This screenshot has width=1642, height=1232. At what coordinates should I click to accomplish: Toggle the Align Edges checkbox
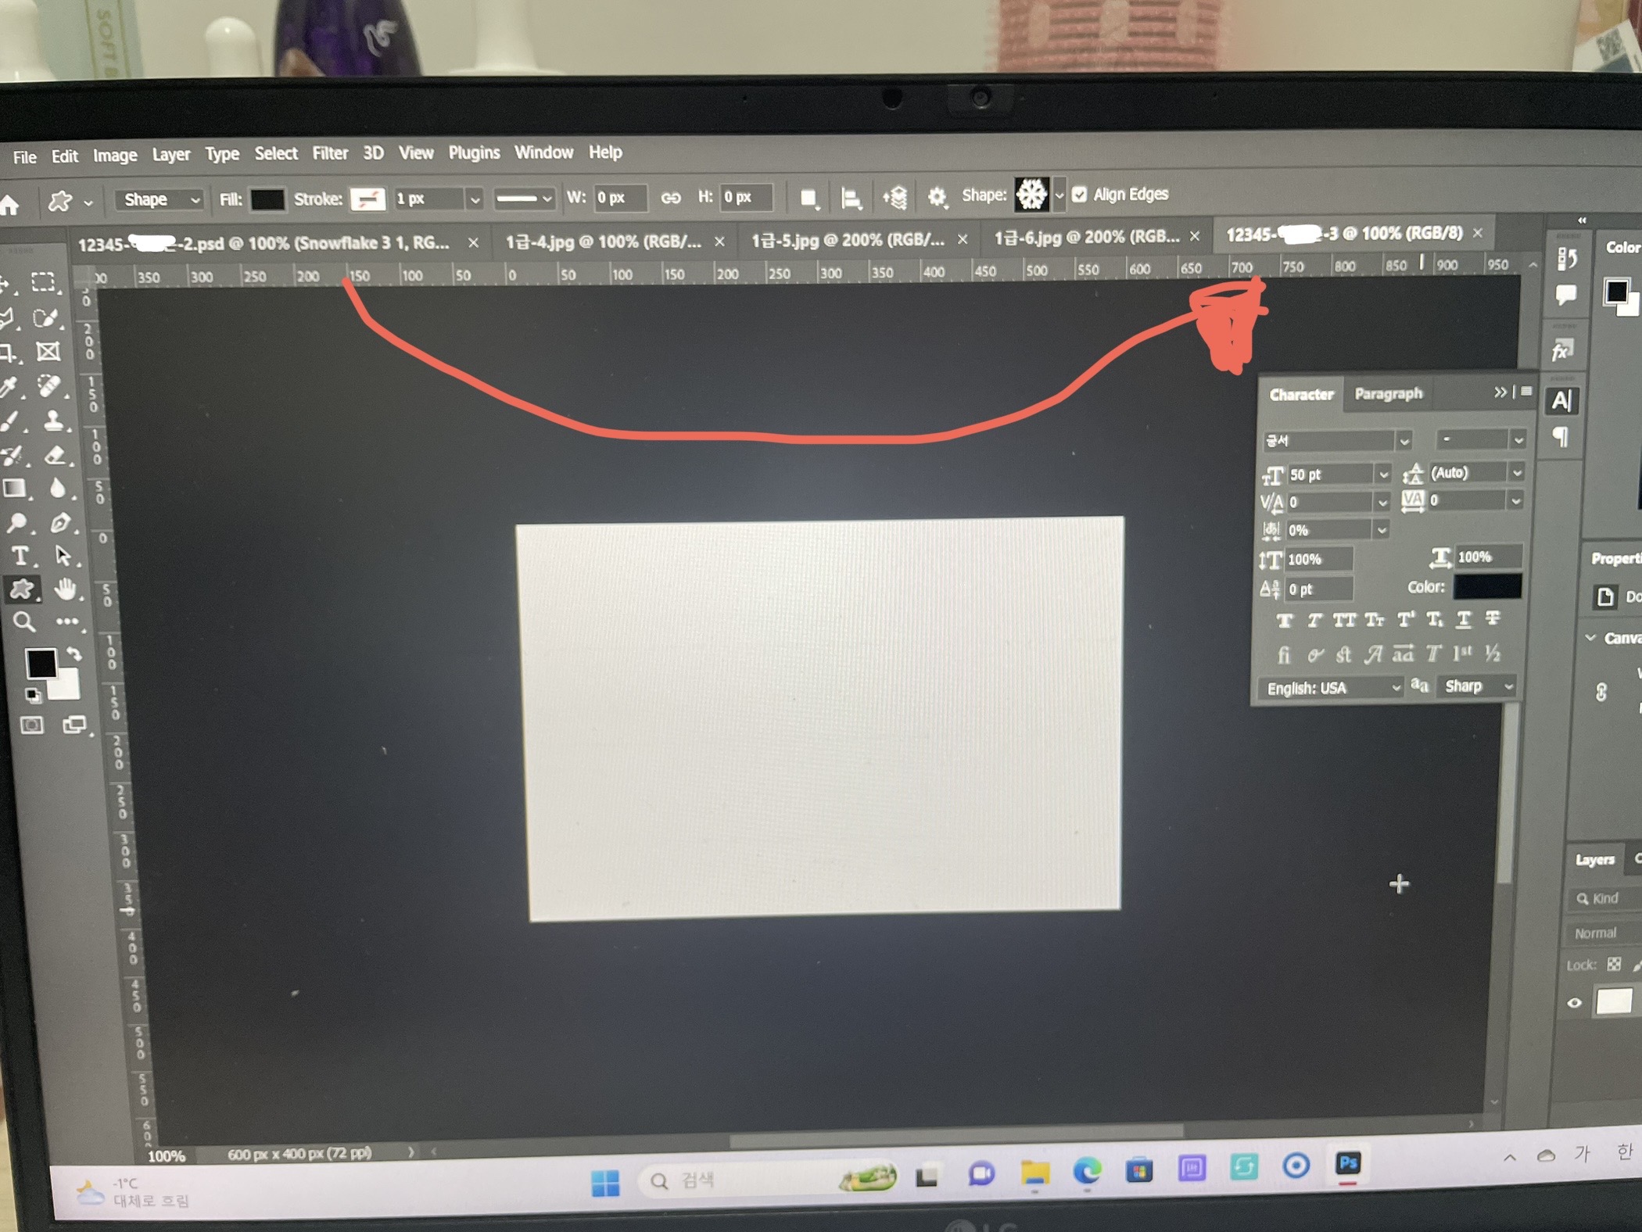pos(1080,195)
